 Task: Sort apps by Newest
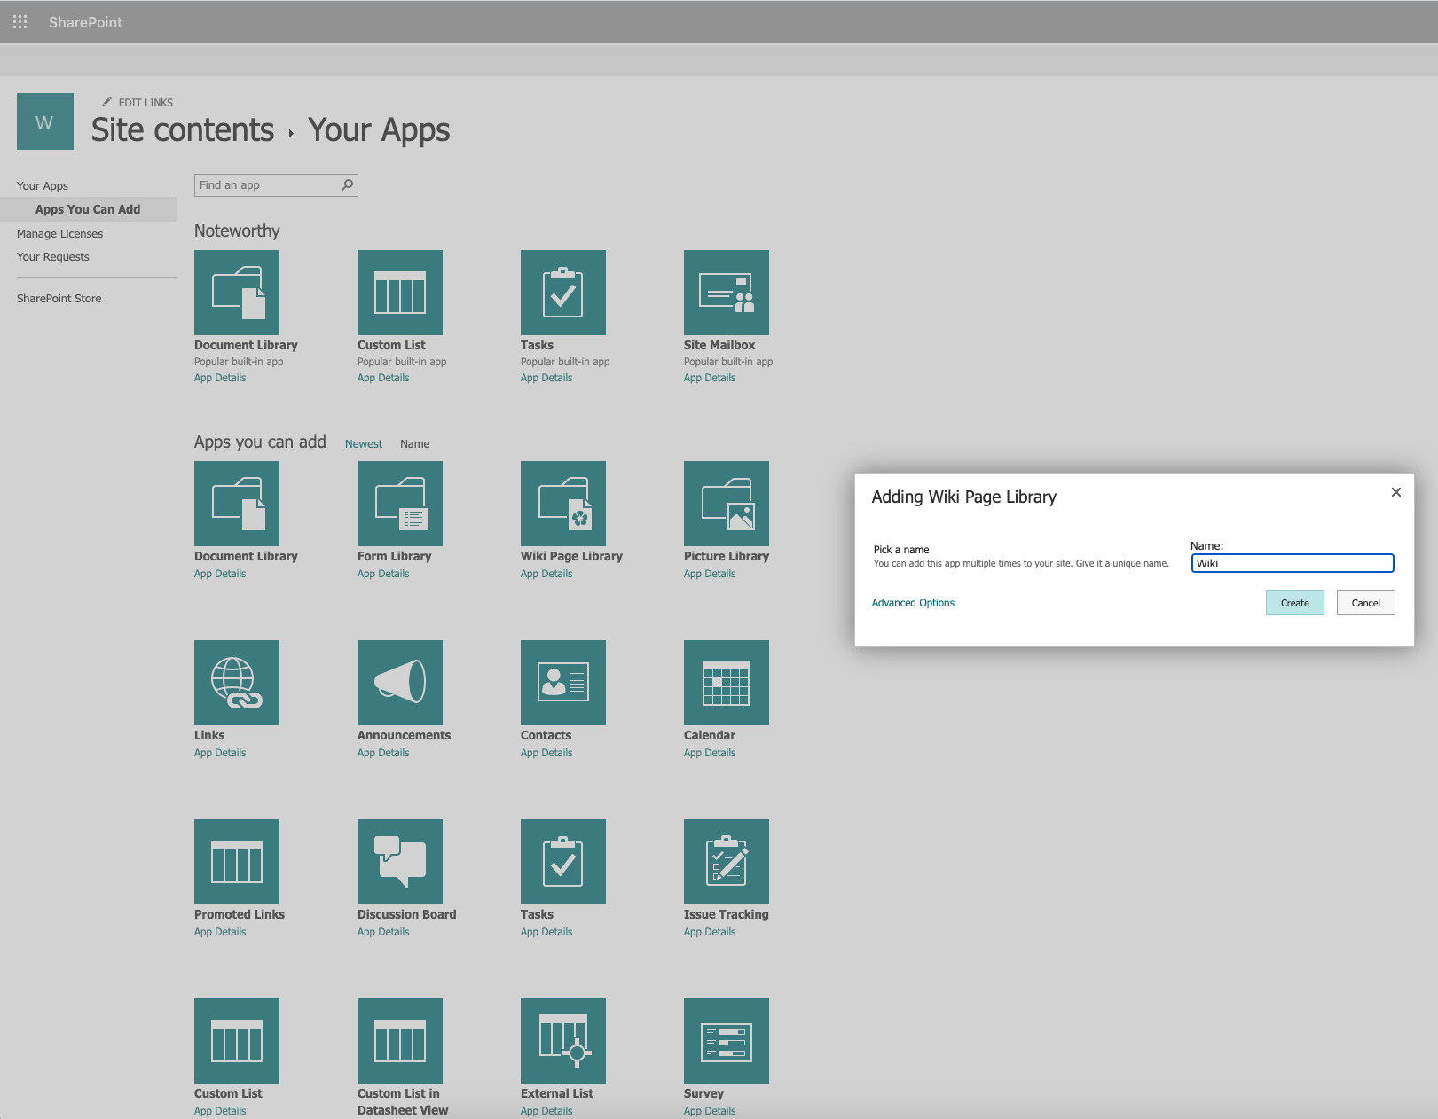[363, 444]
